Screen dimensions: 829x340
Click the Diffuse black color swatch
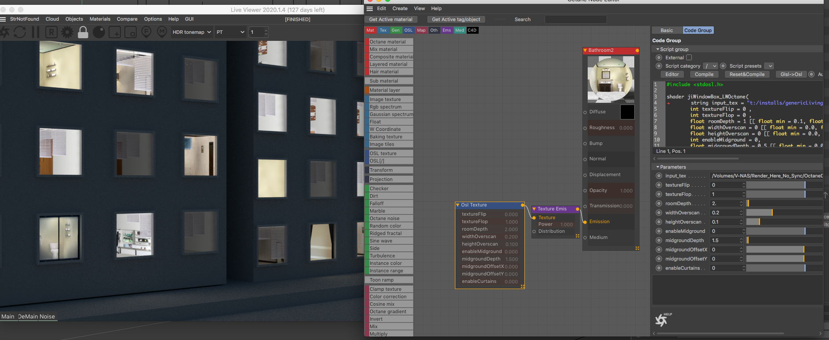pos(627,112)
